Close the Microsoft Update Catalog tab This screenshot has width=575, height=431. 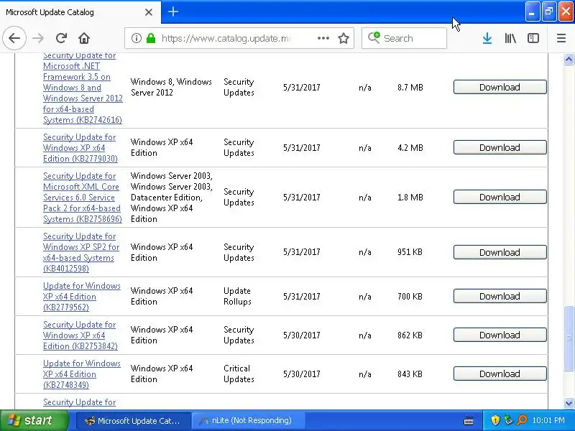(x=149, y=12)
